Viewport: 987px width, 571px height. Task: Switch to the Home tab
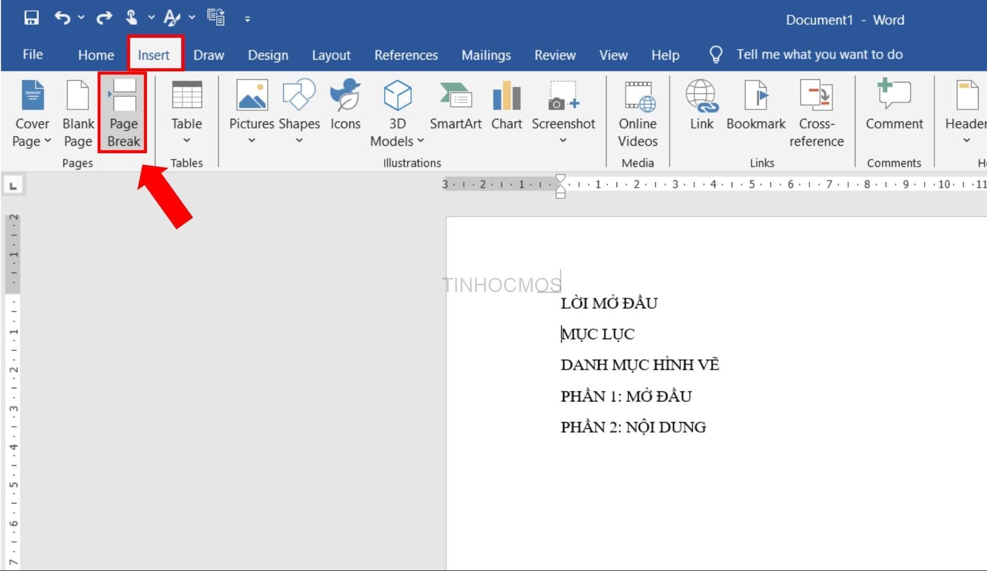point(96,55)
